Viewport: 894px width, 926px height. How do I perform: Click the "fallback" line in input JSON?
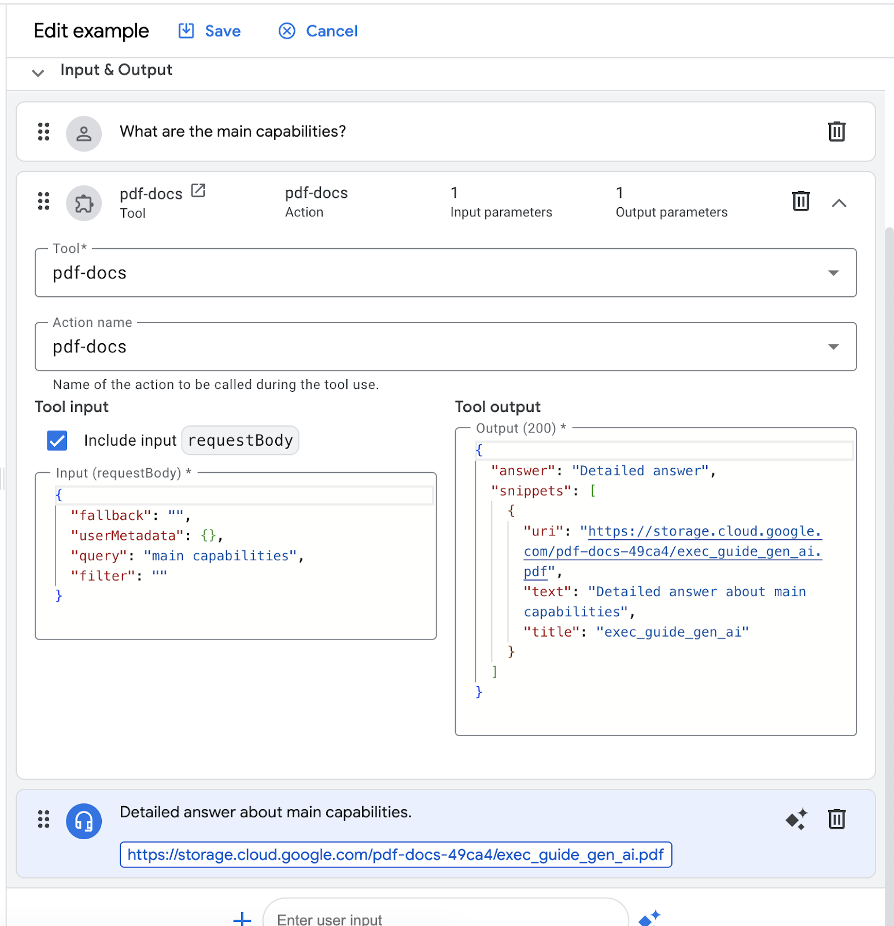click(x=131, y=515)
